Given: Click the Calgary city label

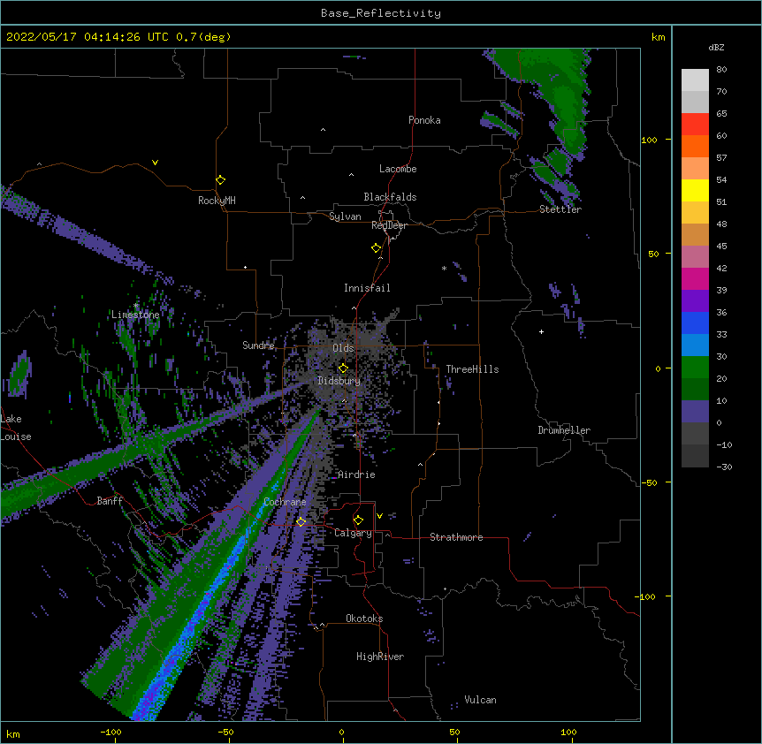Looking at the screenshot, I should tap(353, 533).
